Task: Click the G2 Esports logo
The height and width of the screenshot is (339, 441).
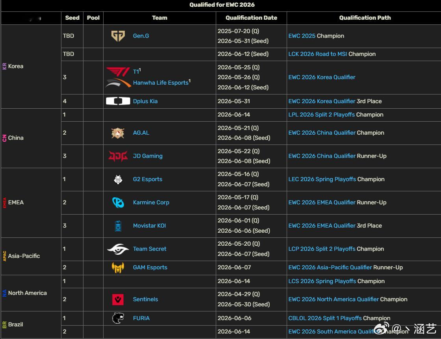Action: (x=118, y=179)
